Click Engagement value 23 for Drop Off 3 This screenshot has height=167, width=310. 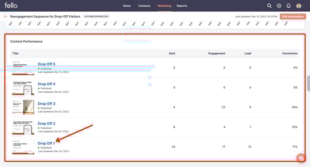(x=223, y=107)
